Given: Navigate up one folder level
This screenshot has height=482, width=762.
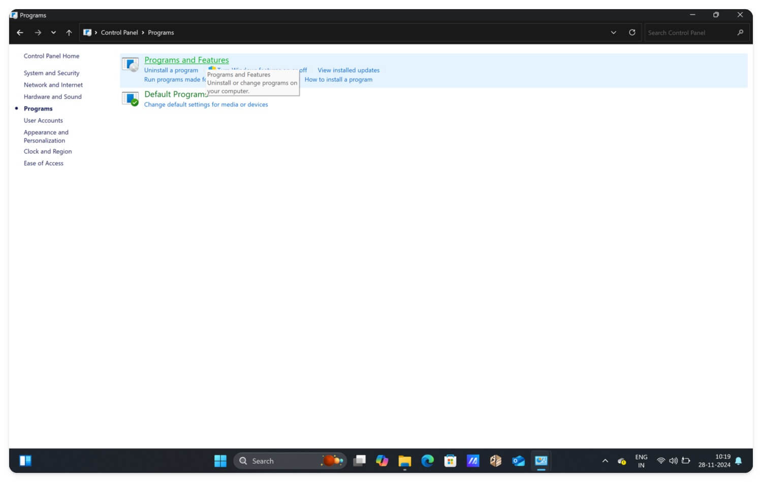Looking at the screenshot, I should (x=69, y=32).
